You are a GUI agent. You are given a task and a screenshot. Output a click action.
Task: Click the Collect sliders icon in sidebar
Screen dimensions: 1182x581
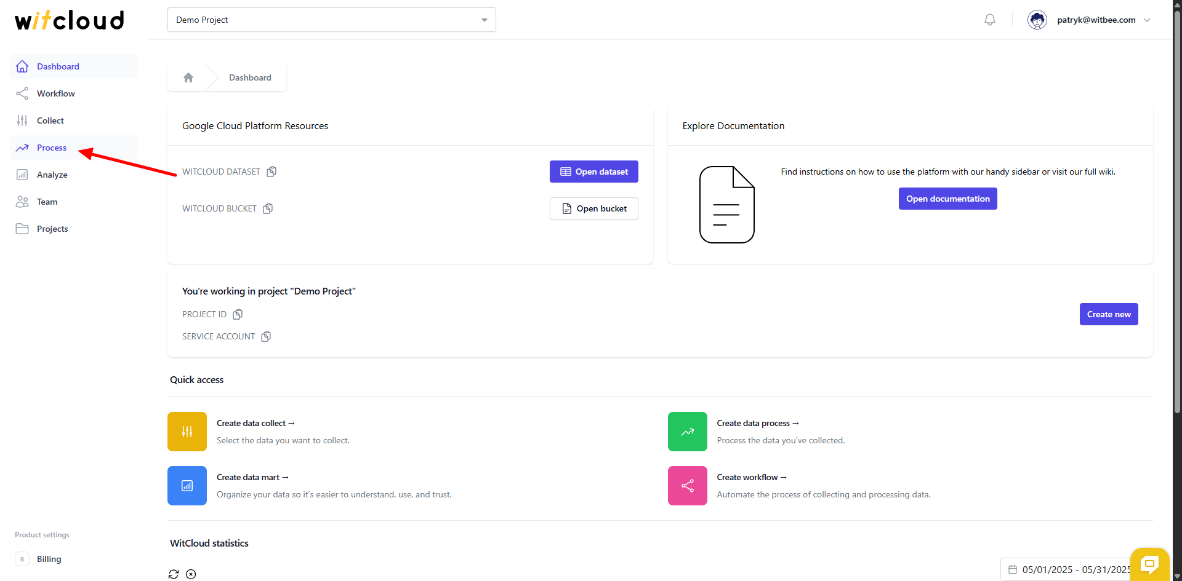(x=22, y=121)
